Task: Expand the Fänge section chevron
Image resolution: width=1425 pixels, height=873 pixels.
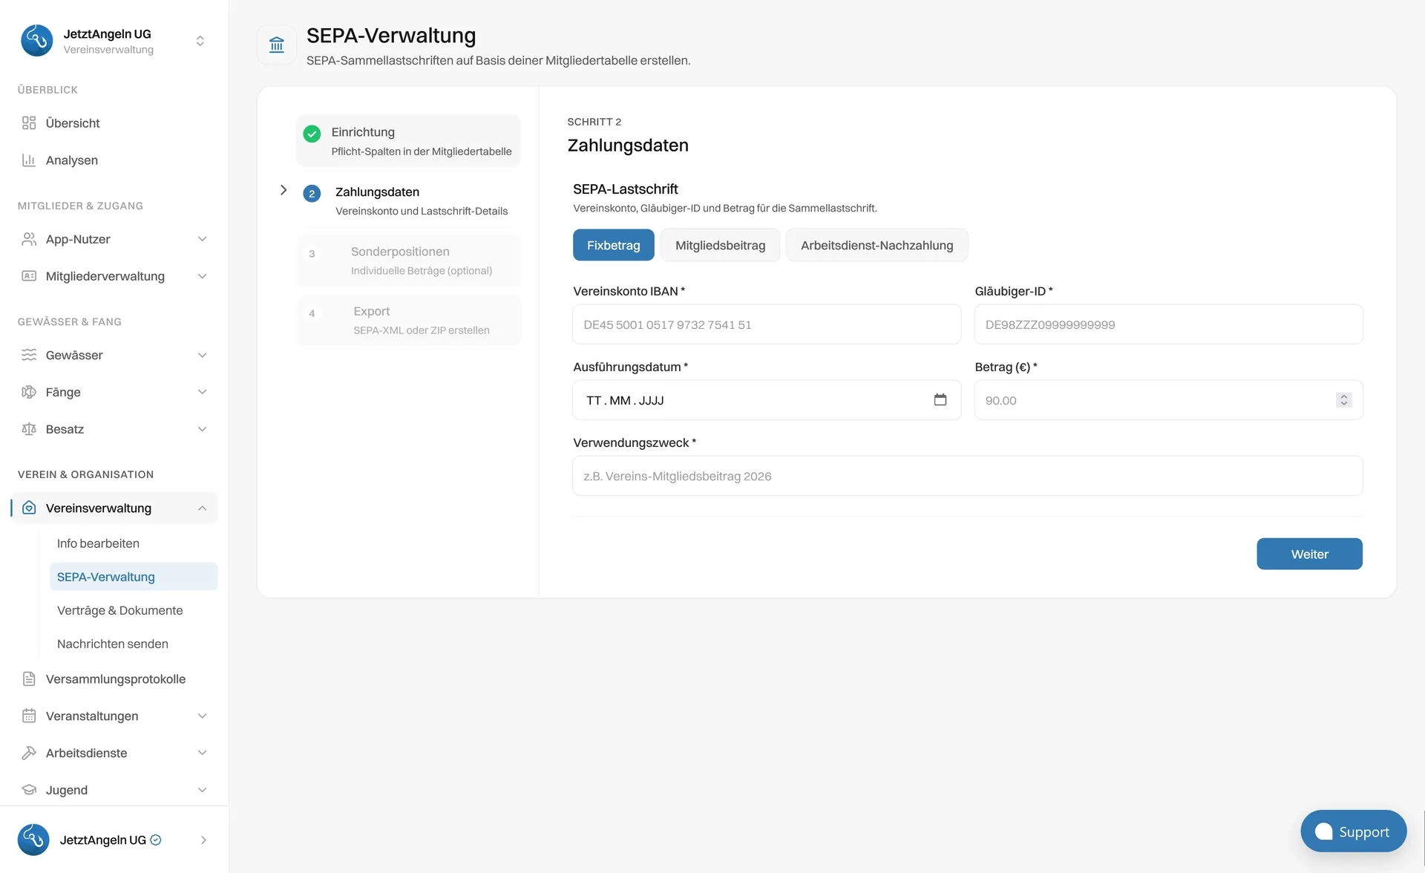Action: point(202,392)
